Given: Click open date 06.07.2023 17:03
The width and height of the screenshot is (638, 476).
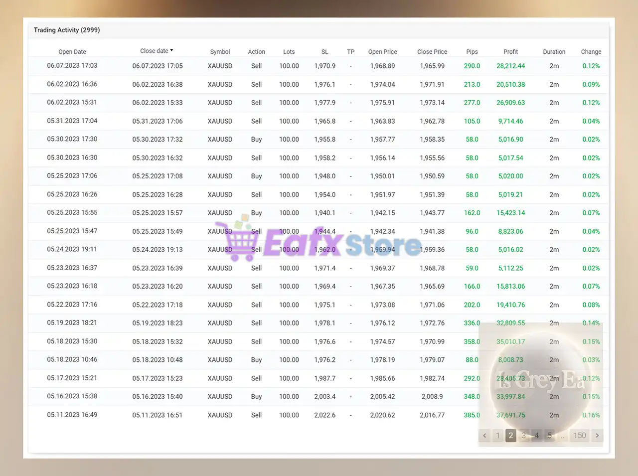Looking at the screenshot, I should tap(72, 66).
